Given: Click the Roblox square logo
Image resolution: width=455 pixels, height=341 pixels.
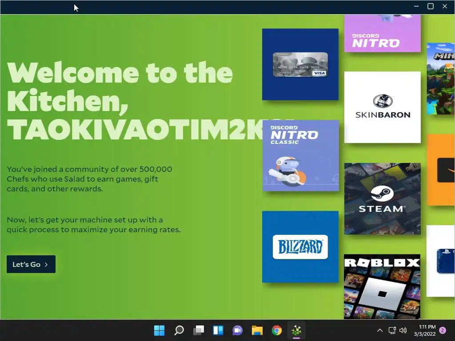Looking at the screenshot, I should (x=382, y=294).
